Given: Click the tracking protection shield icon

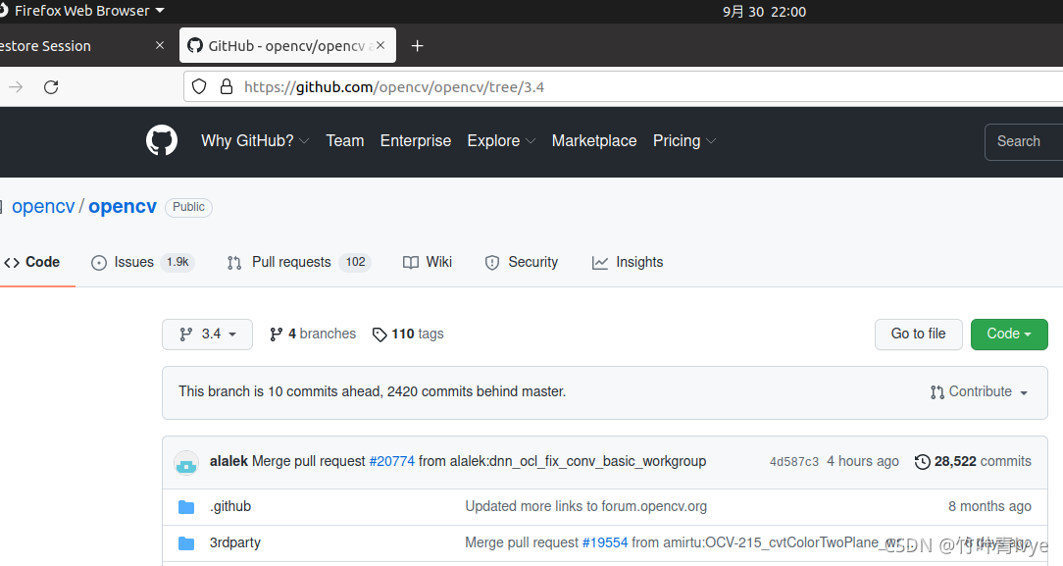Looking at the screenshot, I should click(x=199, y=86).
